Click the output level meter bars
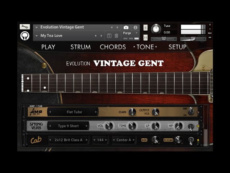 (x=193, y=29)
